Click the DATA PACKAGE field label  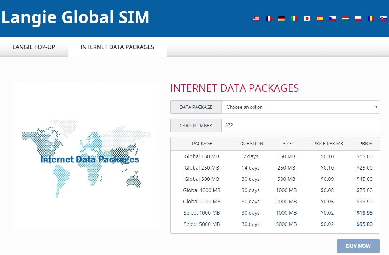pyautogui.click(x=196, y=107)
